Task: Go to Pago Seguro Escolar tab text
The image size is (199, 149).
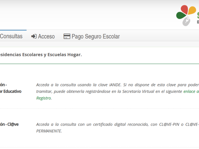Action: [x=95, y=37]
